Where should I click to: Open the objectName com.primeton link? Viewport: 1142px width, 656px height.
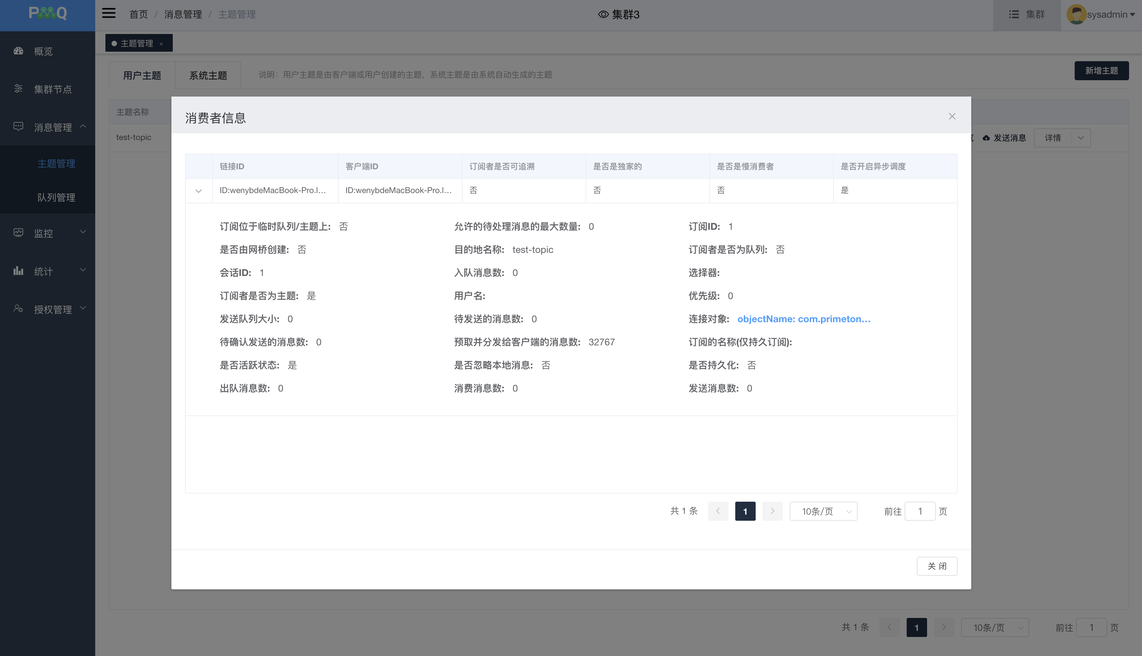(x=804, y=319)
